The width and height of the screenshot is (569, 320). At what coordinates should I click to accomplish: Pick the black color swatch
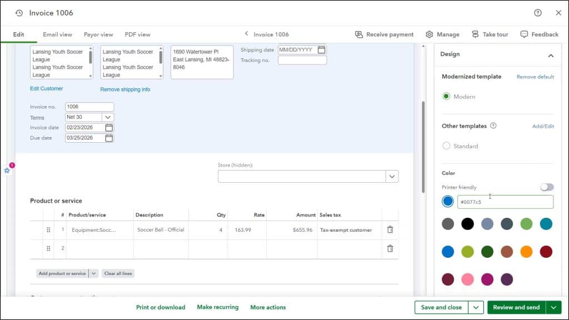(x=468, y=223)
